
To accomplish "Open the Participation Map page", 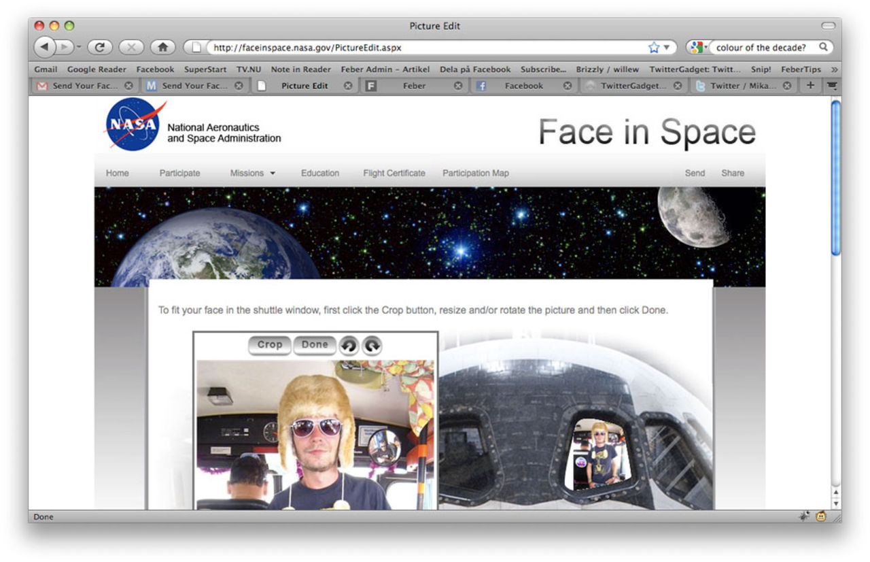I will click(476, 173).
